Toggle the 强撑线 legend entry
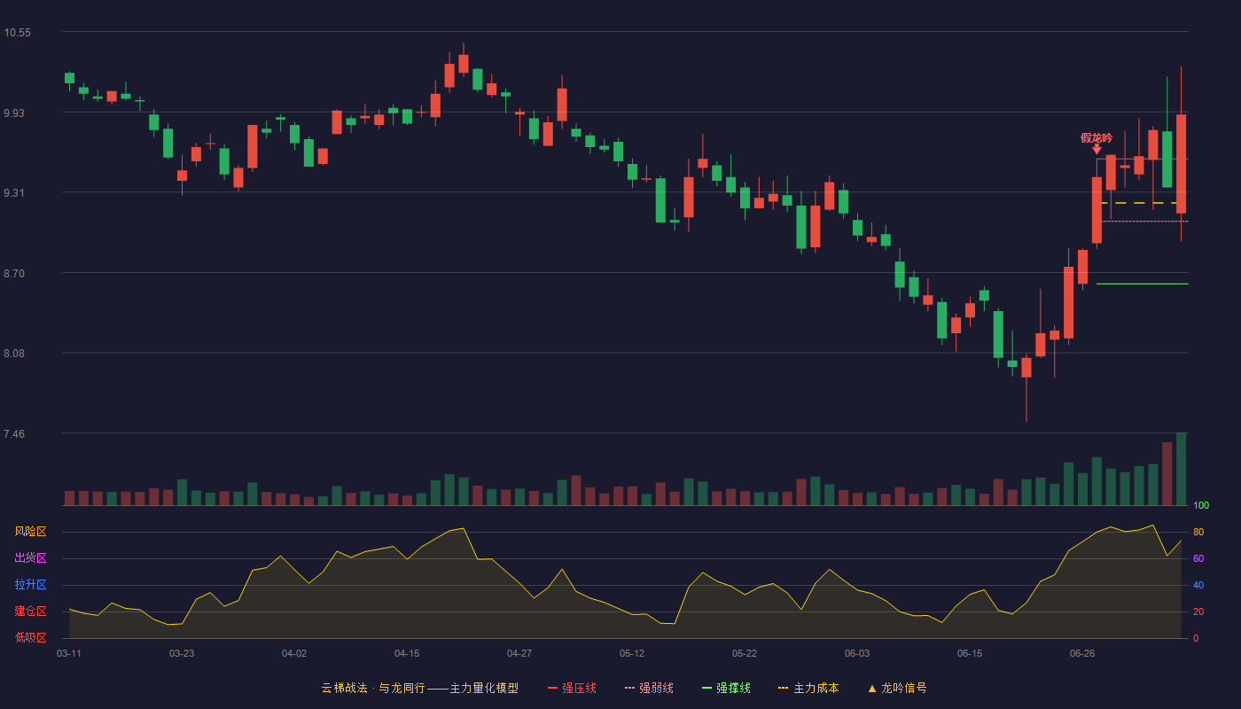This screenshot has width=1241, height=709. [x=726, y=688]
